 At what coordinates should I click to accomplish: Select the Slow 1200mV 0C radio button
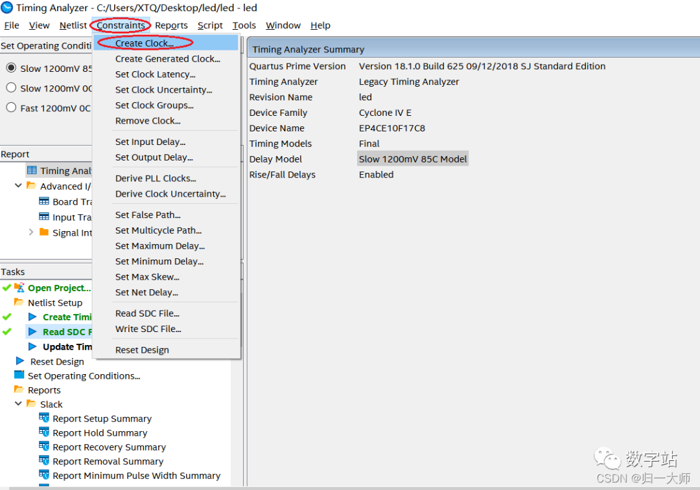click(11, 88)
